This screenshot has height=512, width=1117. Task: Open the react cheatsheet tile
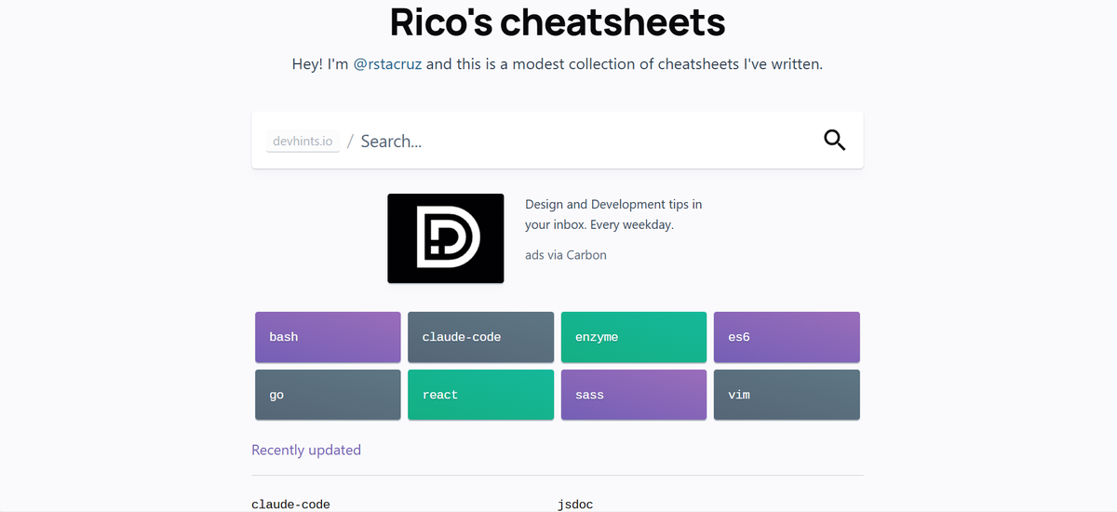[481, 395]
